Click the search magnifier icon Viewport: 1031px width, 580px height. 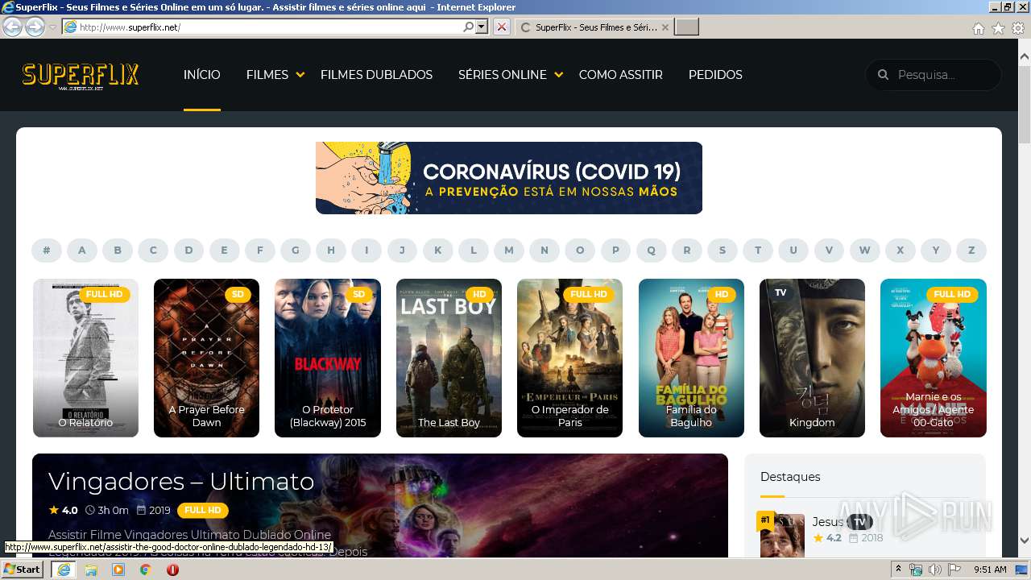pyautogui.click(x=883, y=75)
